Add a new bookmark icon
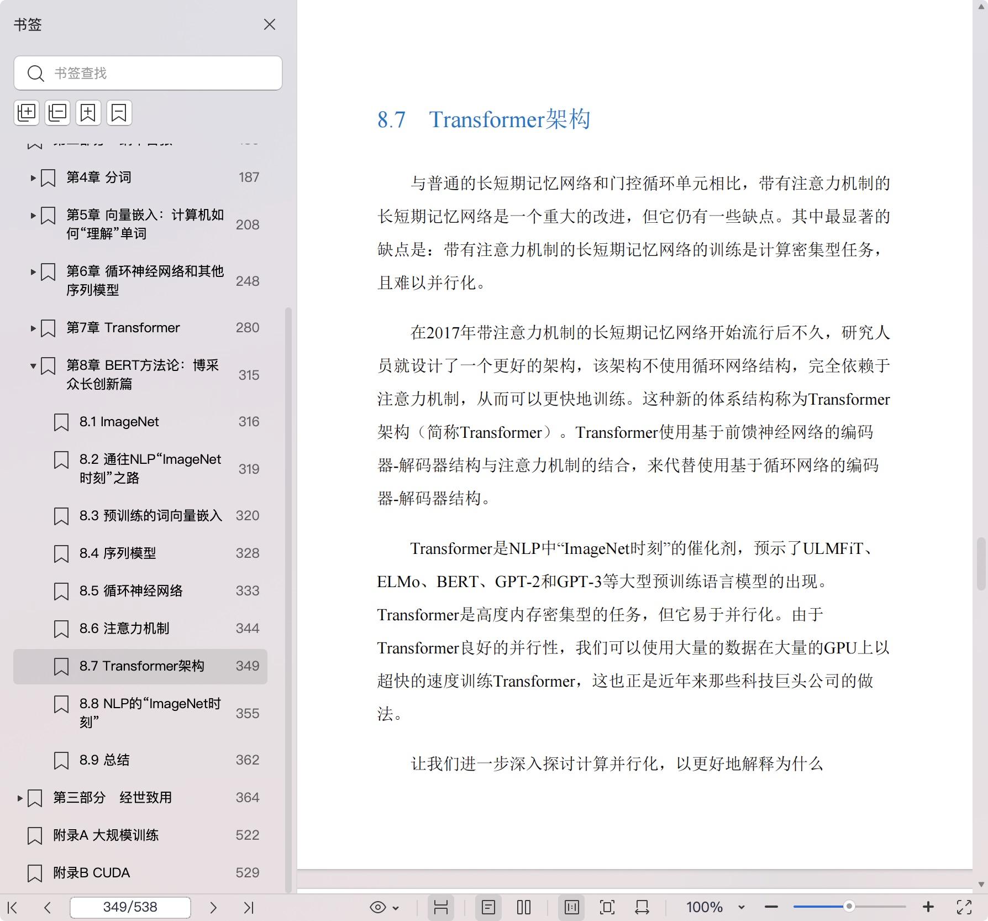 tap(88, 113)
